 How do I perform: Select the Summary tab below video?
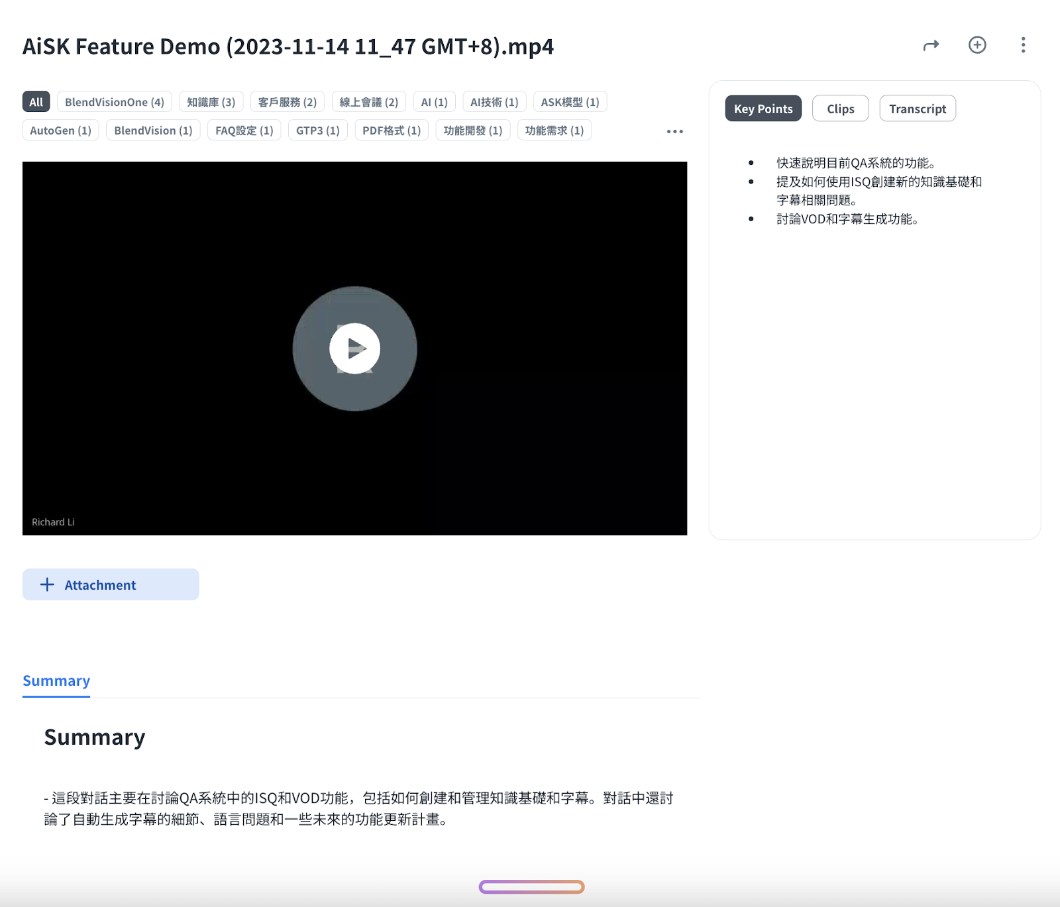(x=56, y=681)
